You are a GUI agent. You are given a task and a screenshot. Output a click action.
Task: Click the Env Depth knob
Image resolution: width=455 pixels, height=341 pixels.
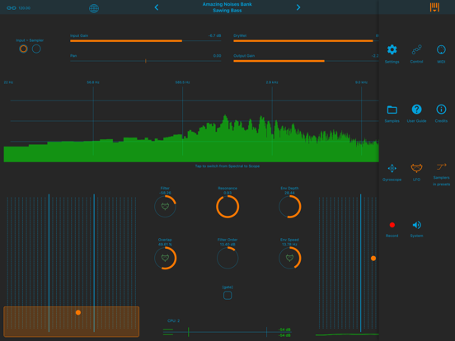coord(289,207)
